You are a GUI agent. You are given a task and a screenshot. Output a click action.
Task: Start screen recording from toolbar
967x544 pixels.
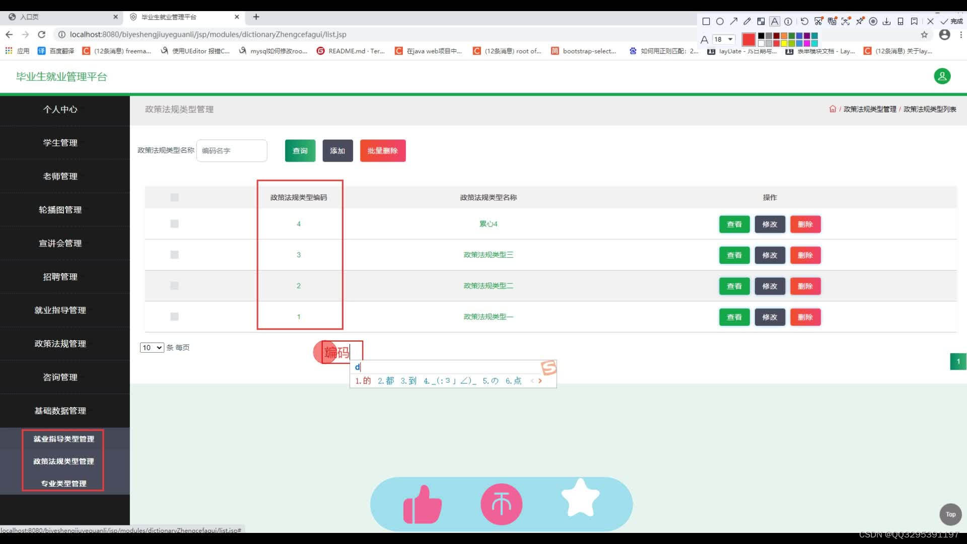click(x=873, y=22)
